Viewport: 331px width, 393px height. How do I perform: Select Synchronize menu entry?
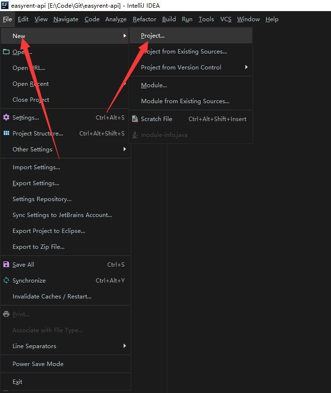[x=65, y=281]
